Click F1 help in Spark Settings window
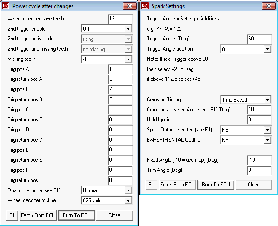The height and width of the screenshot is (226, 278). pos(151,185)
